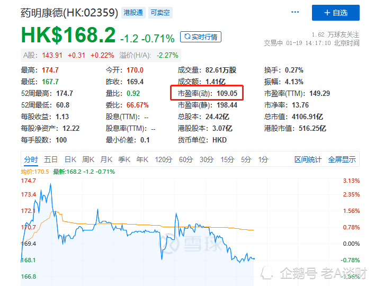Switch to the 季K chart tab

point(124,159)
